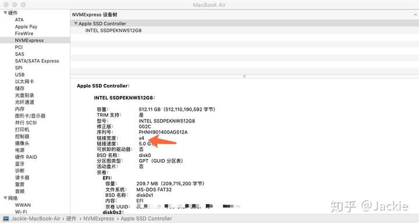The image size is (419, 223).
Task: Select Apple Pay in the sidebar
Action: pos(26,27)
